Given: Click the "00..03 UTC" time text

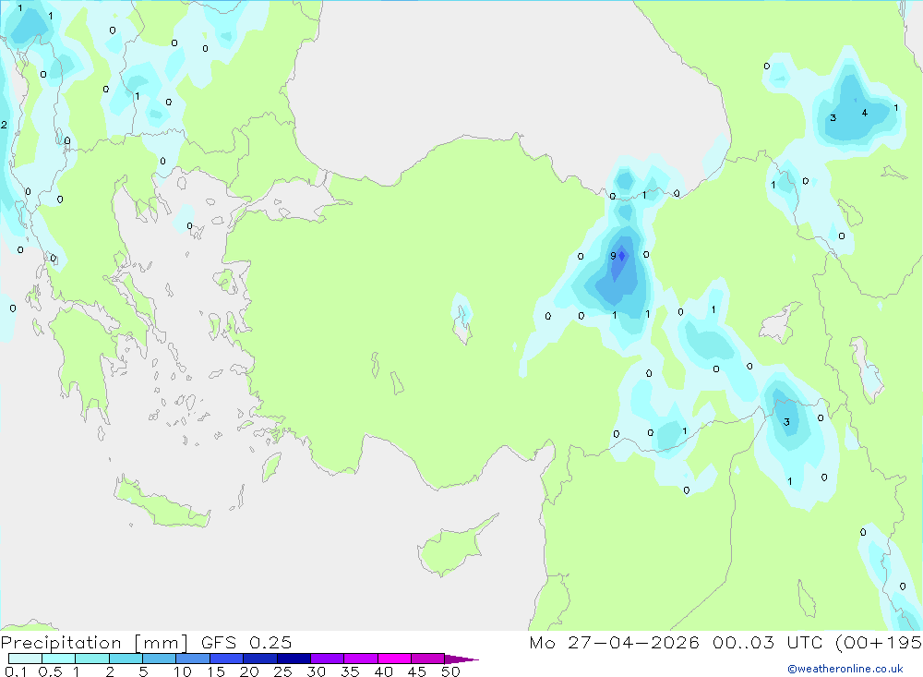Looking at the screenshot, I should tap(767, 642).
